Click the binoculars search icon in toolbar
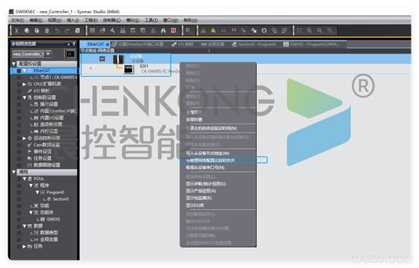 point(163,31)
